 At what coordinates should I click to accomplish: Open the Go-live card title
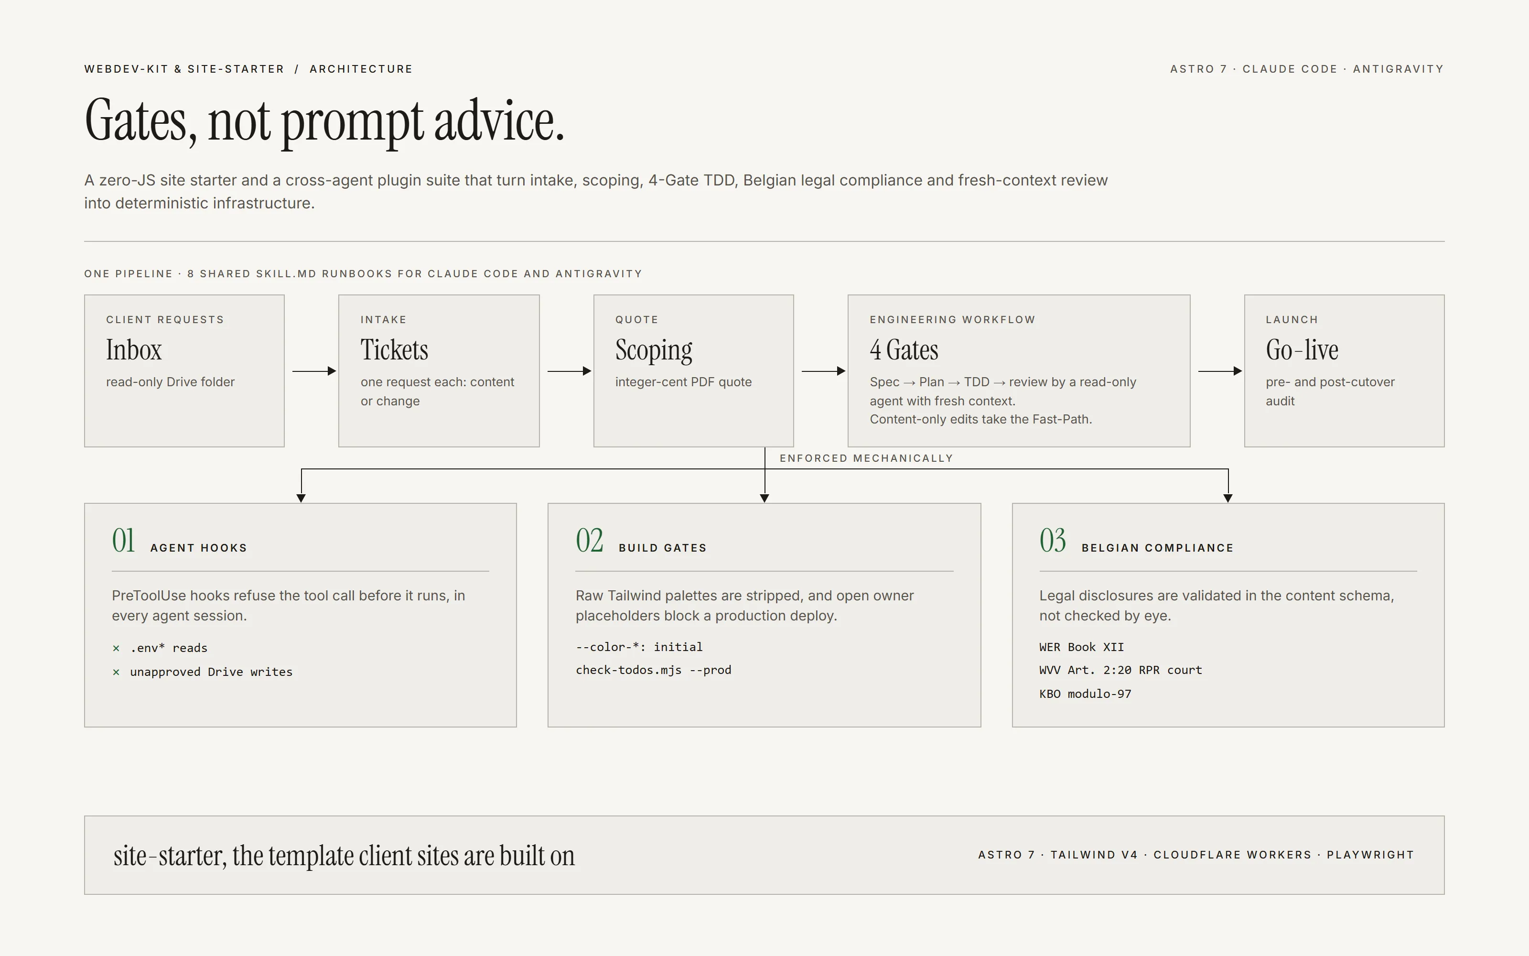pyautogui.click(x=1302, y=349)
